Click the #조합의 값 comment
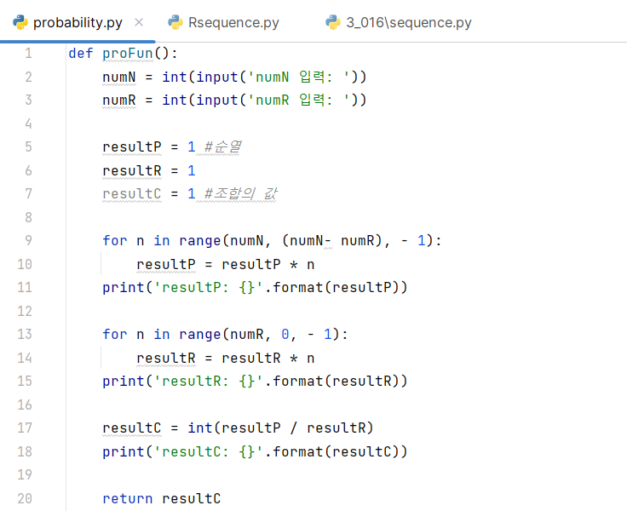The width and height of the screenshot is (627, 511). [x=240, y=194]
